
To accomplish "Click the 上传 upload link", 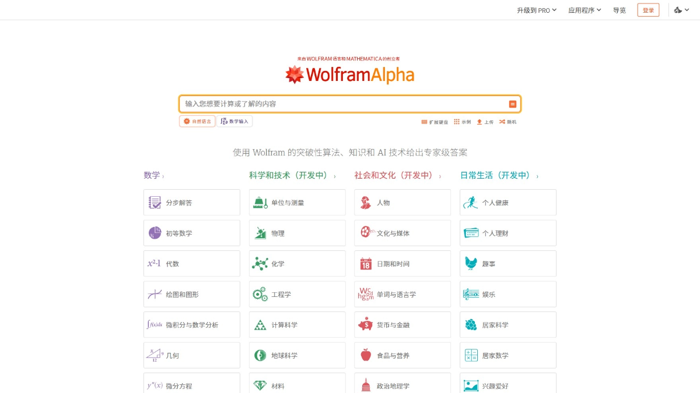I will 485,122.
